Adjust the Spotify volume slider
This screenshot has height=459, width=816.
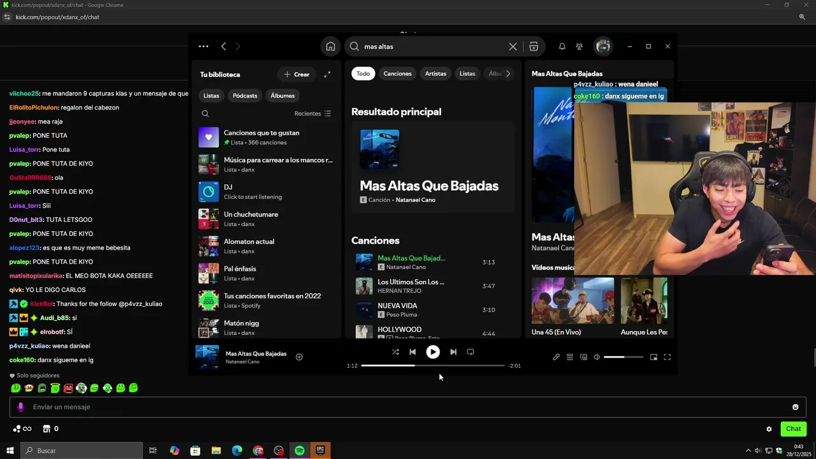(623, 357)
